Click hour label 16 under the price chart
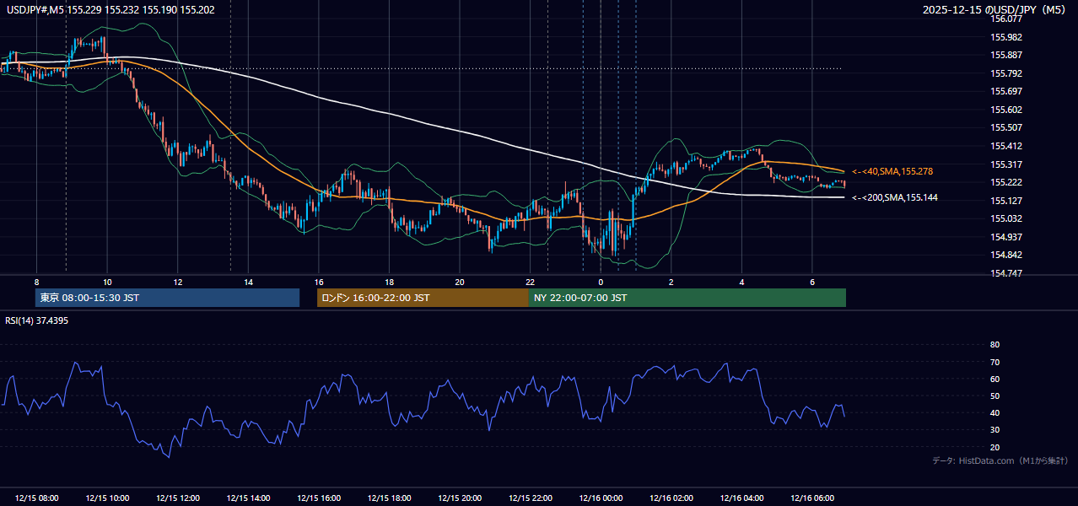Screen dimensions: 1078x506 [x=319, y=282]
